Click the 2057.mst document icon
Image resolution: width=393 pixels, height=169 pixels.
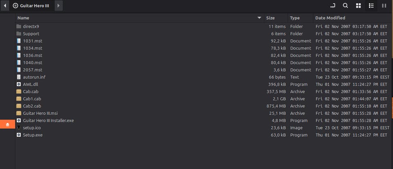coord(19,70)
